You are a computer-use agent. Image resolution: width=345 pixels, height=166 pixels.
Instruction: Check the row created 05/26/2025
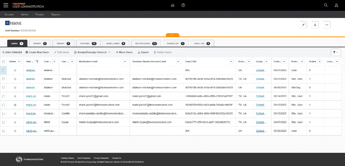3,131
